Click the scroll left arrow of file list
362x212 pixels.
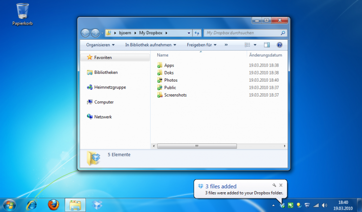(x=154, y=146)
